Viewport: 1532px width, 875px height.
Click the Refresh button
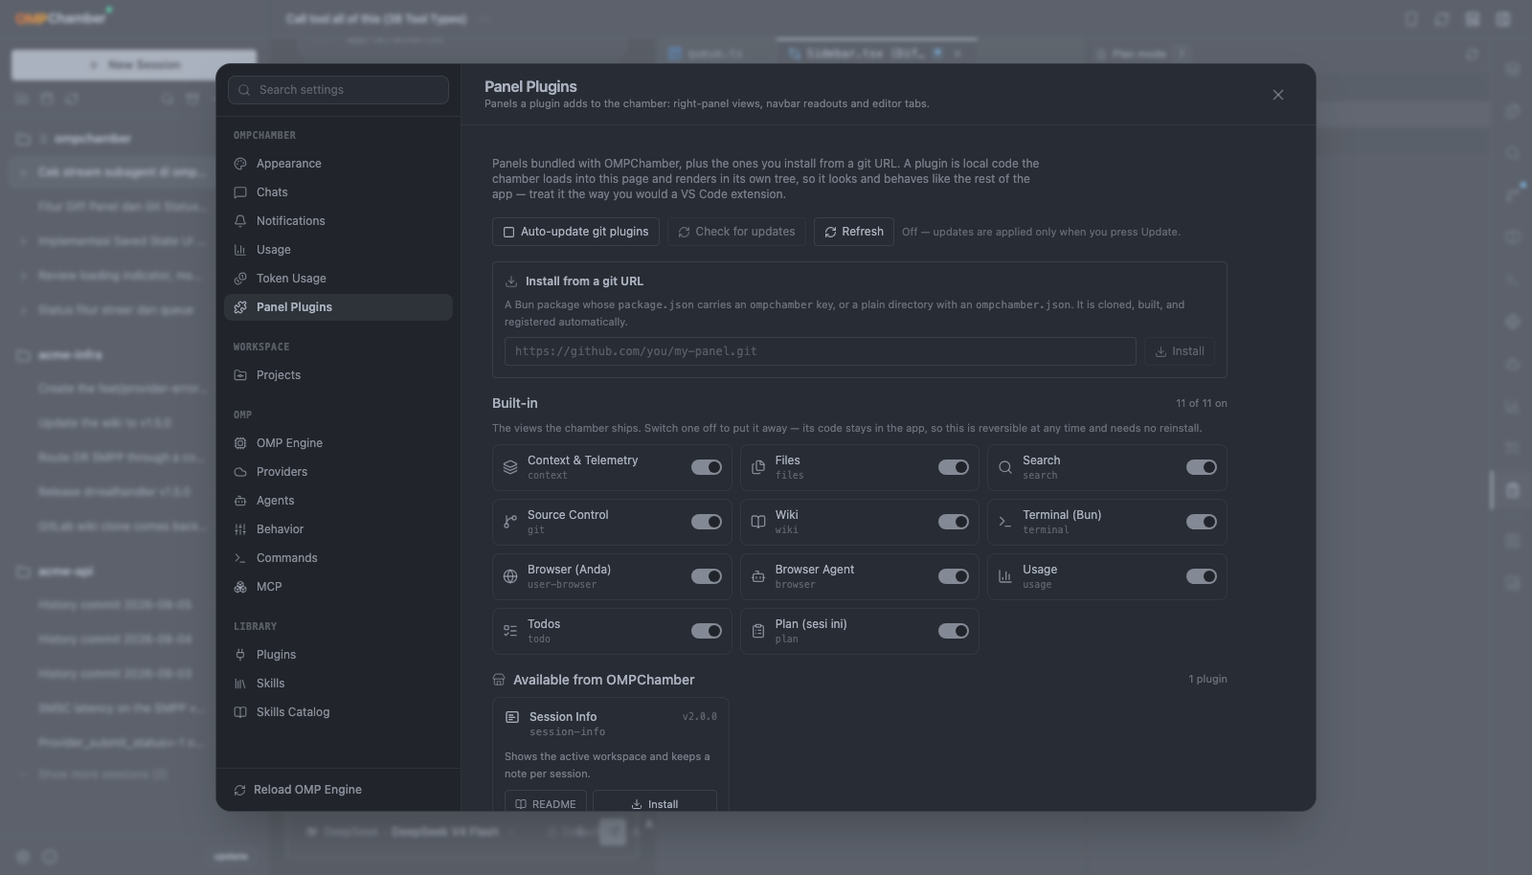854,232
